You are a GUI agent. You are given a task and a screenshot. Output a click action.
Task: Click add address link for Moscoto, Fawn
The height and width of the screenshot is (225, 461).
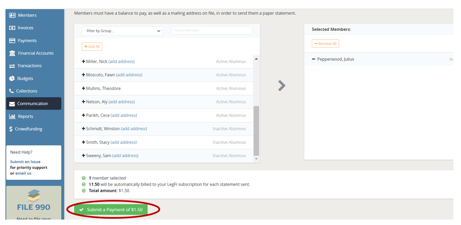[129, 75]
